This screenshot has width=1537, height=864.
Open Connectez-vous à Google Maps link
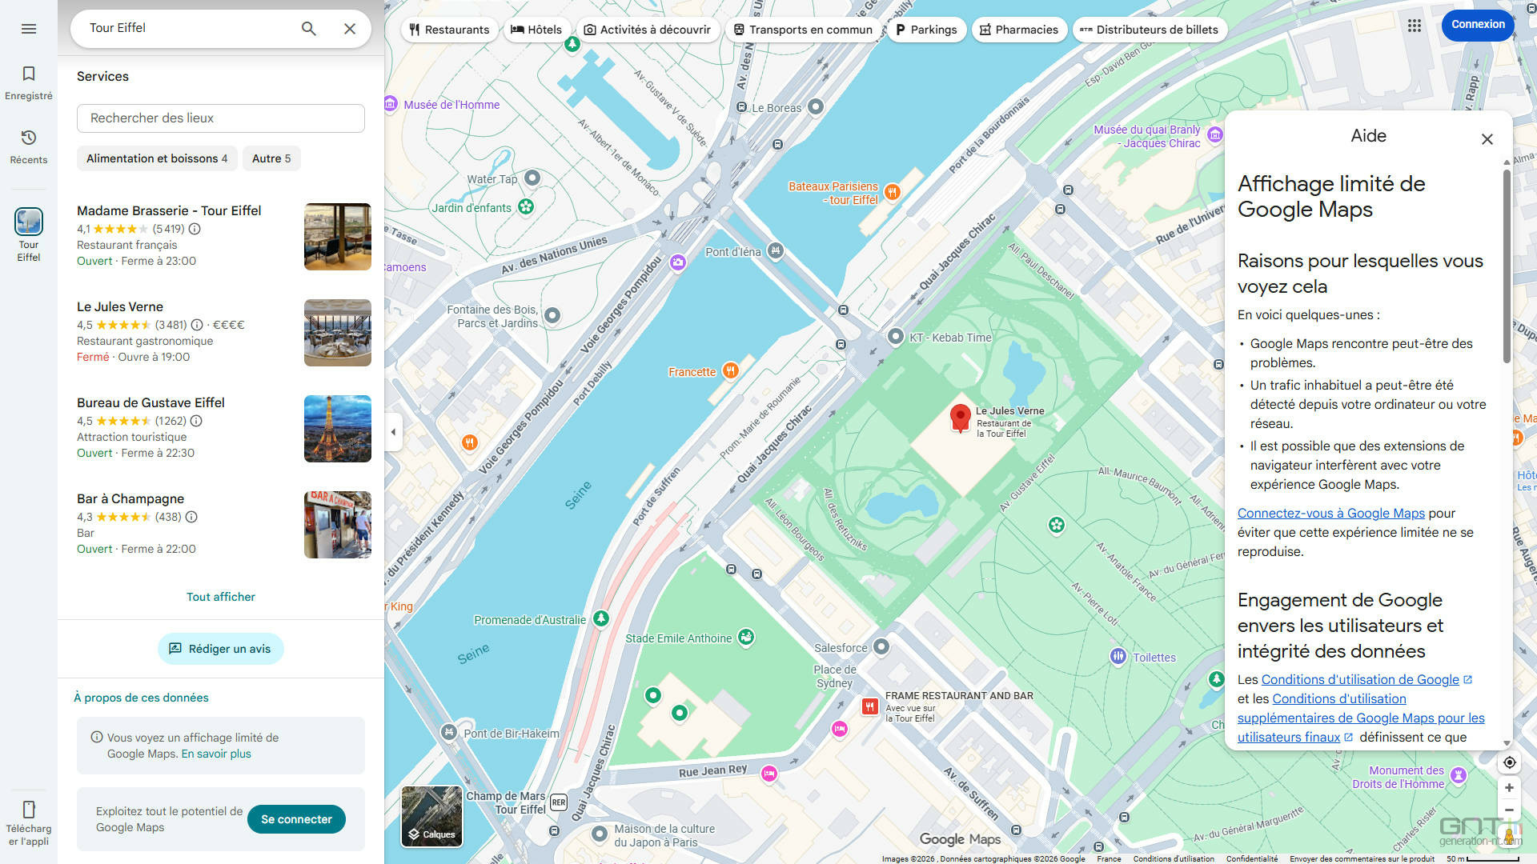[x=1330, y=514]
